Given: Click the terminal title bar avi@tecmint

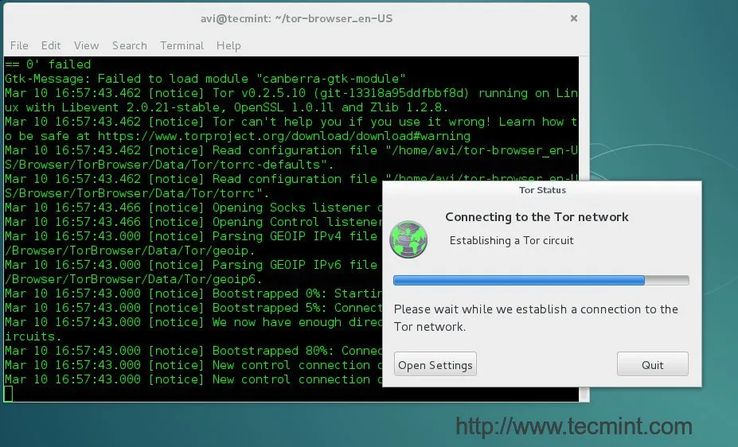Looking at the screenshot, I should [296, 18].
